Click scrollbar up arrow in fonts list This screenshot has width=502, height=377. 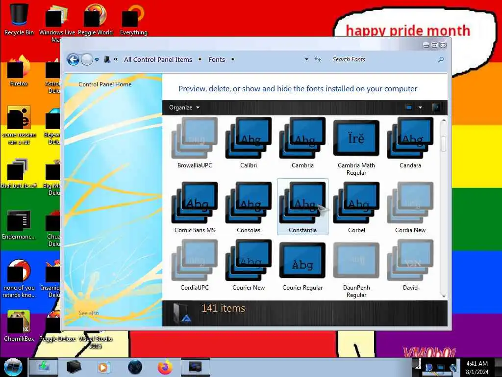pos(444,121)
